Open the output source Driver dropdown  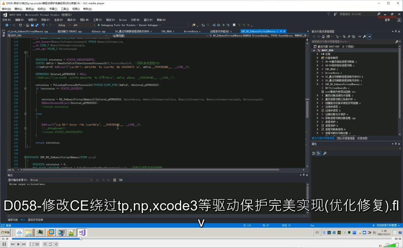point(61,180)
